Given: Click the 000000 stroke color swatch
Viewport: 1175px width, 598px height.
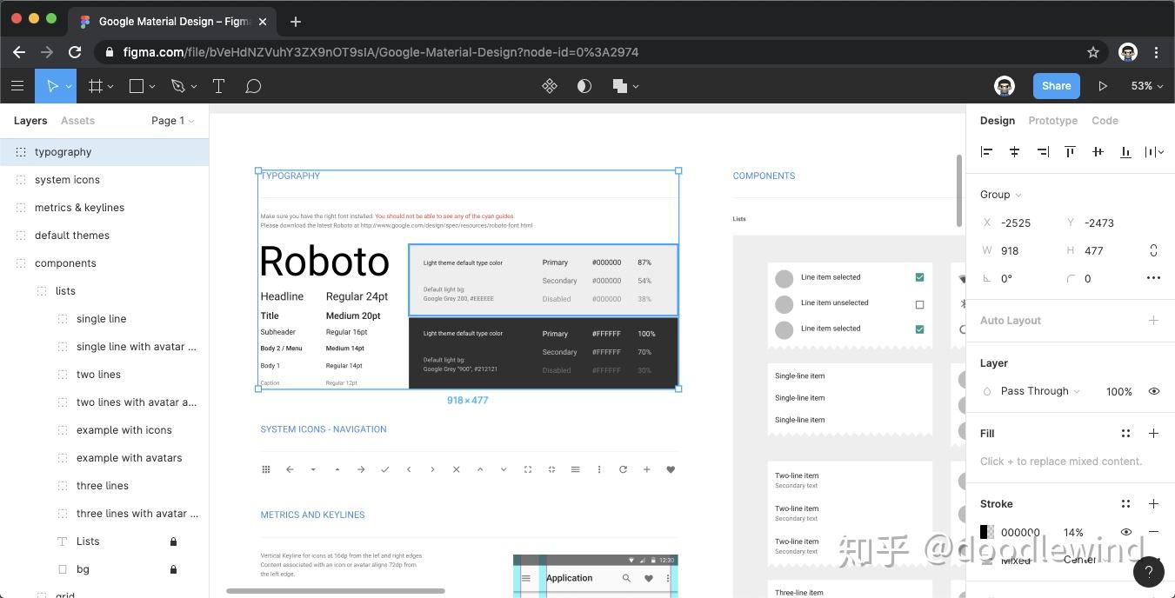Looking at the screenshot, I should (987, 532).
